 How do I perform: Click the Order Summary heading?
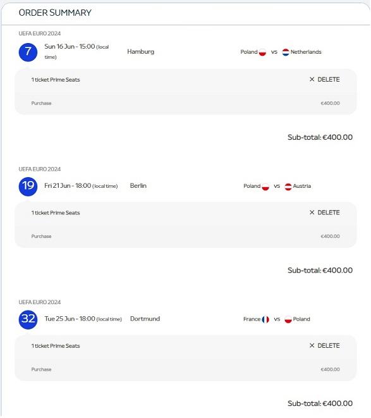[55, 13]
